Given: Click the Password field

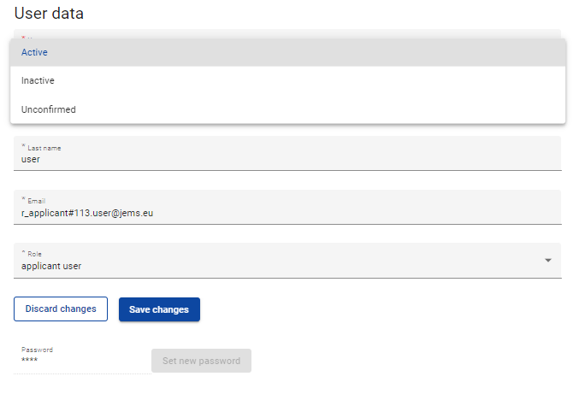Looking at the screenshot, I should 81,361.
